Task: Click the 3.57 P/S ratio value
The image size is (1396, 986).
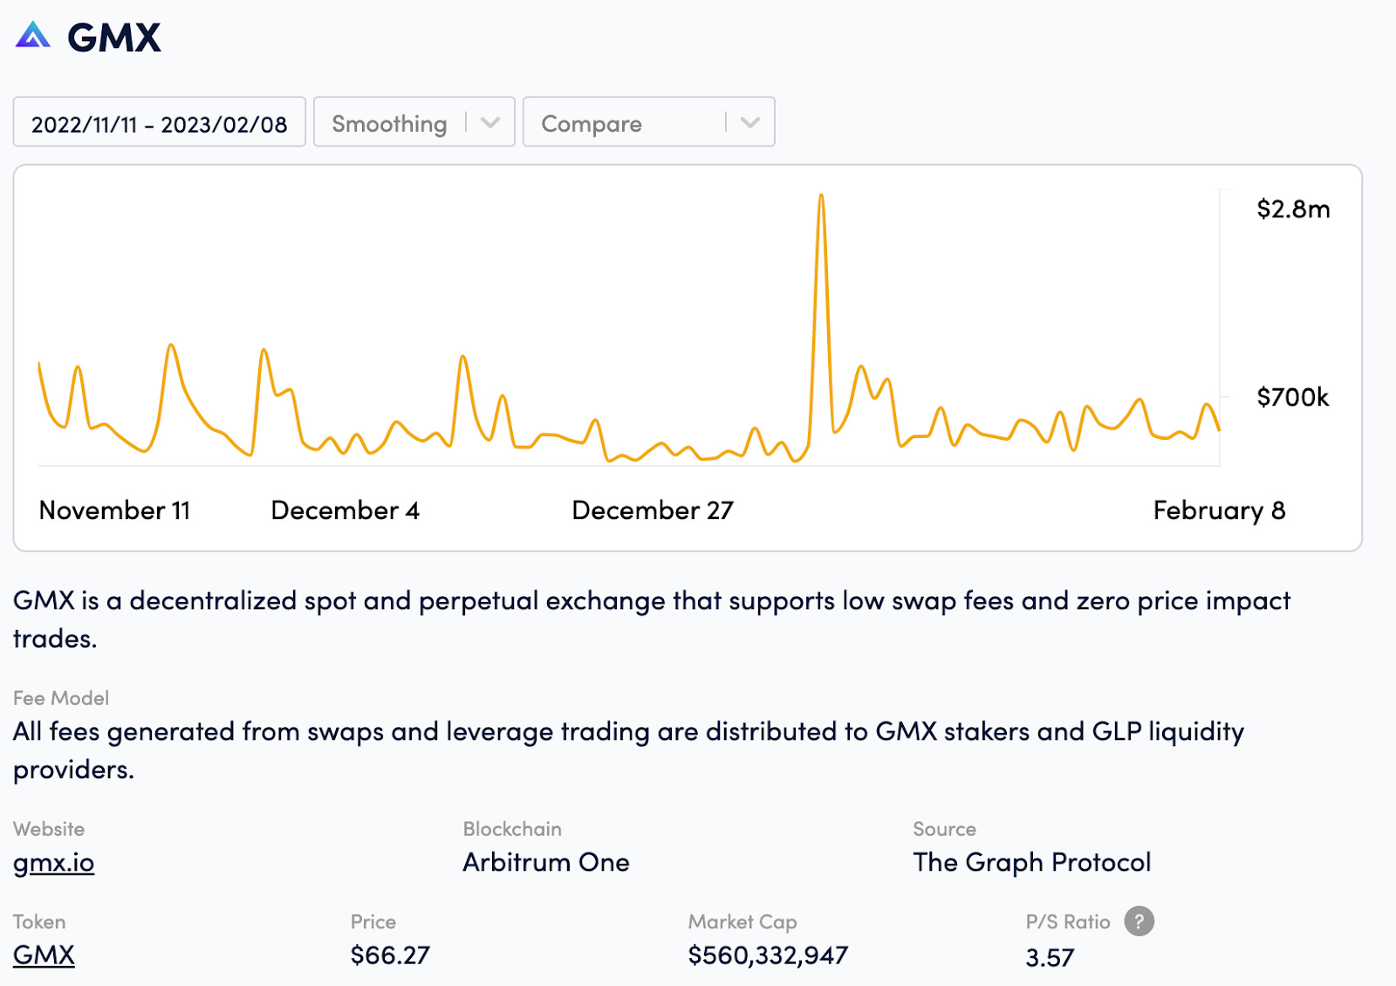Action: tap(1050, 957)
